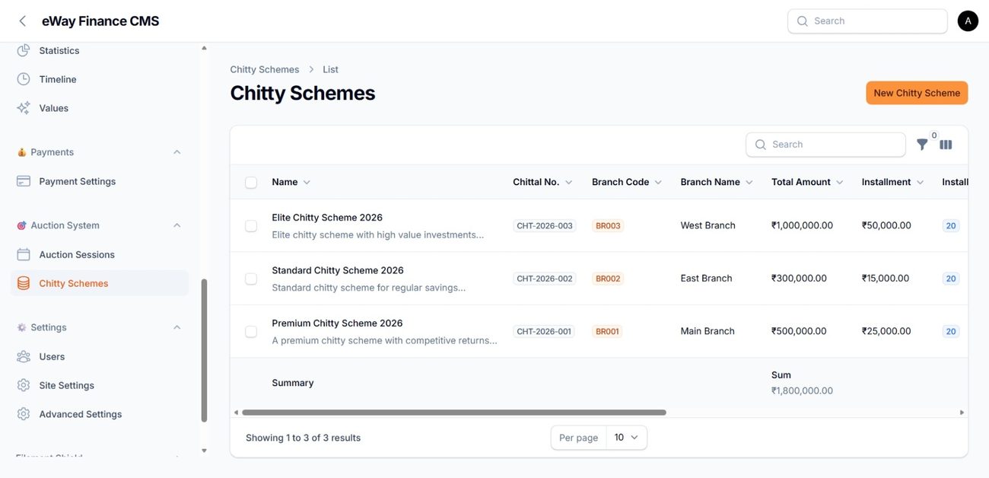Click the Payment Settings card icon
The height and width of the screenshot is (478, 989).
click(24, 181)
